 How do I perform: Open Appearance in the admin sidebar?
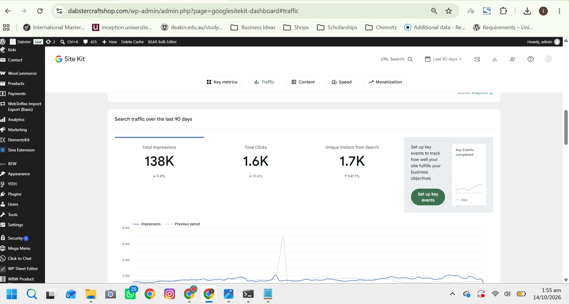point(22,174)
